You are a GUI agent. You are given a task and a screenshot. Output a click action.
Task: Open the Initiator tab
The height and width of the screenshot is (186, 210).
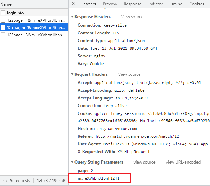pos(156,4)
